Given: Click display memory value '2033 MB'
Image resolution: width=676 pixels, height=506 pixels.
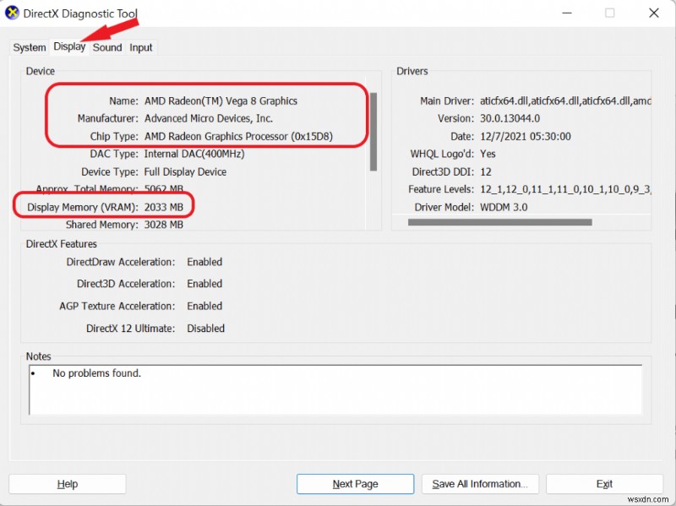Looking at the screenshot, I should click(x=163, y=207).
